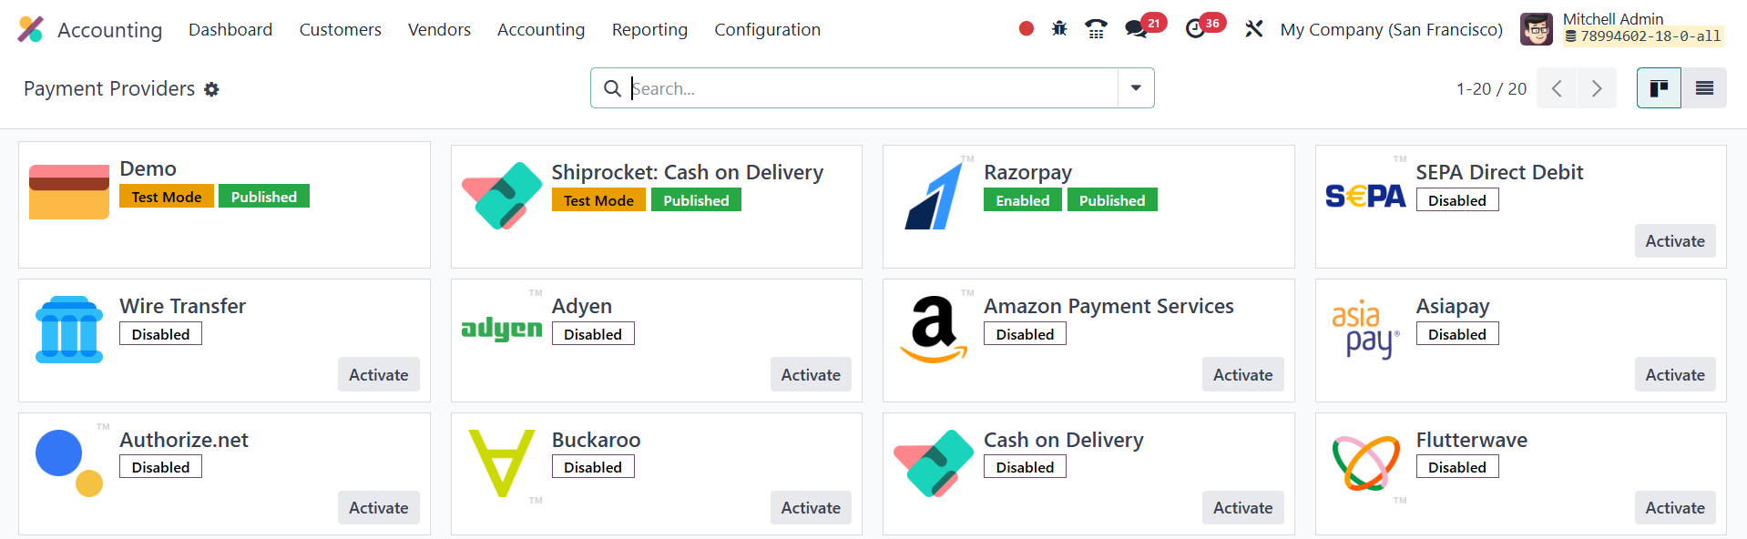Image resolution: width=1747 pixels, height=539 pixels.
Task: Open the activities clock icon
Action: click(1196, 29)
